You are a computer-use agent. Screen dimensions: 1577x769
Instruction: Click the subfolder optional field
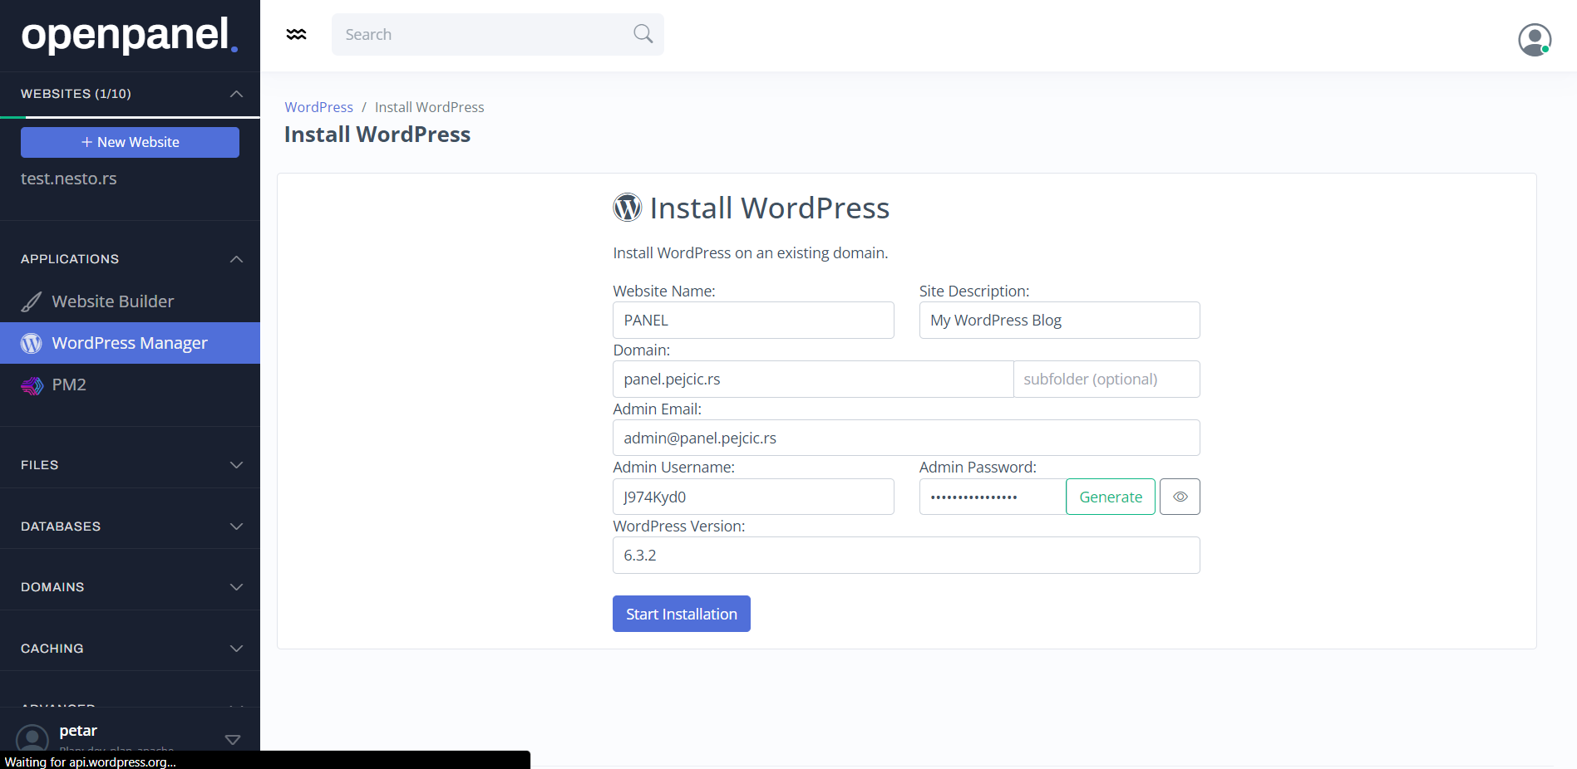(x=1106, y=379)
